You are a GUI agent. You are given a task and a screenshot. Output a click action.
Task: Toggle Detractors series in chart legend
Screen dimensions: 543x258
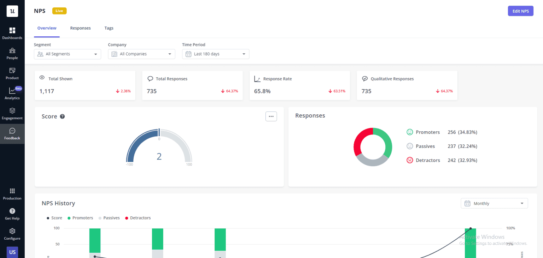tap(138, 218)
